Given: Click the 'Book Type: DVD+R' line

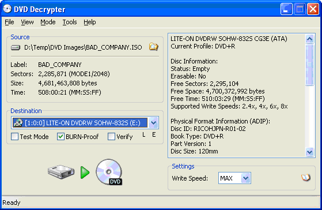Looking at the screenshot, I should coord(197,136).
